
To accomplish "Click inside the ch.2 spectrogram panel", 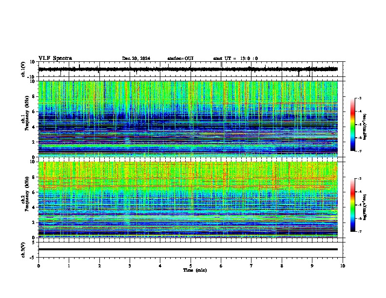I will [x=188, y=200].
